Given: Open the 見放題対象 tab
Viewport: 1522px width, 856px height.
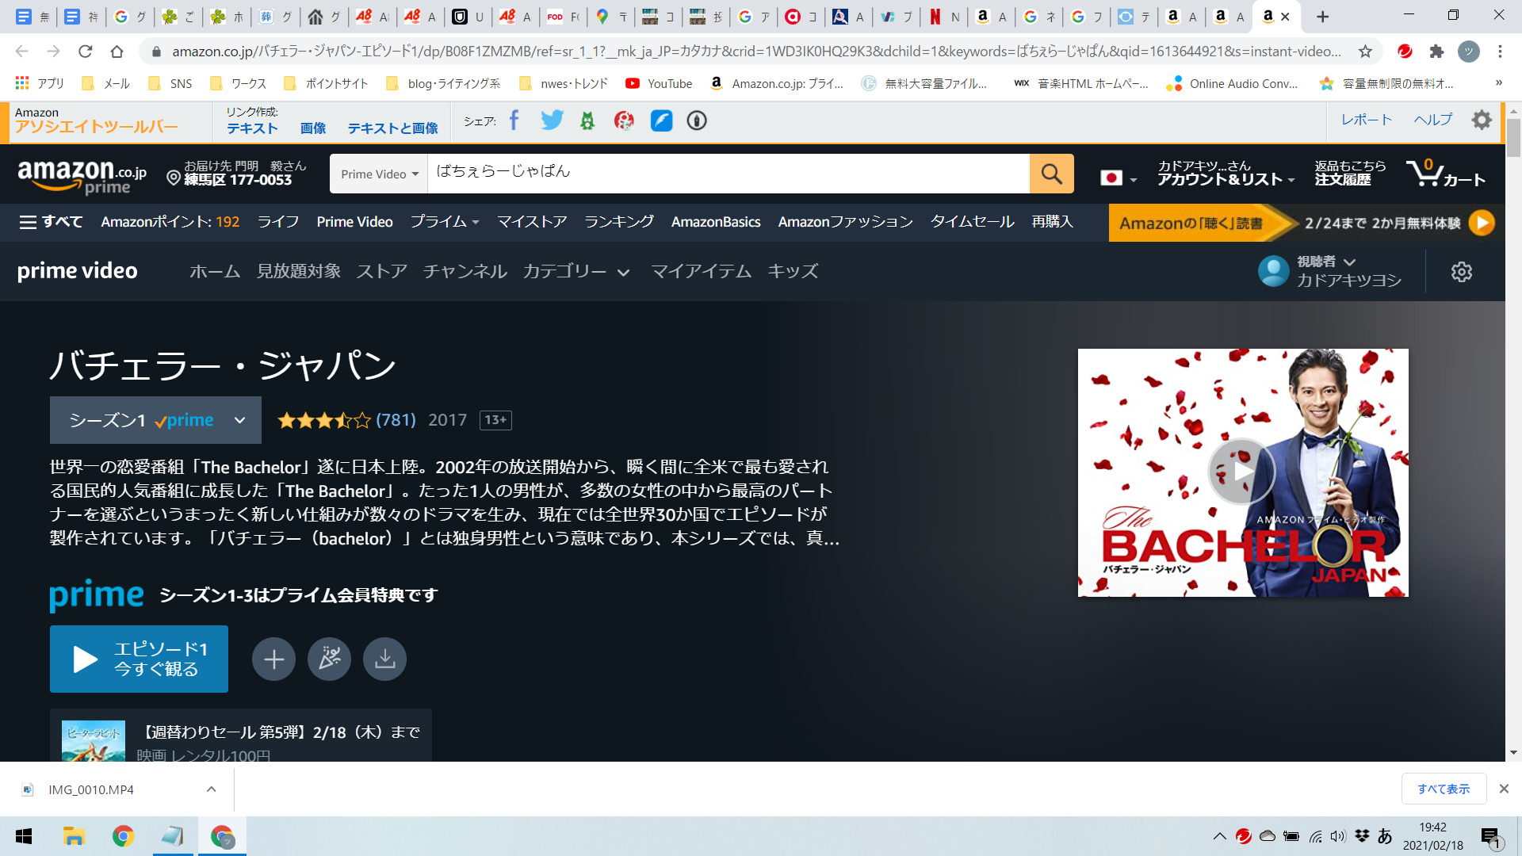Looking at the screenshot, I should tap(298, 271).
